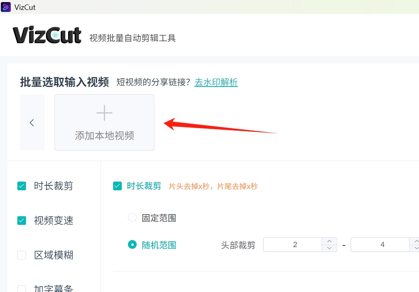Click the up arrow on the value 4 stepper
419x292 pixels.
click(417, 241)
